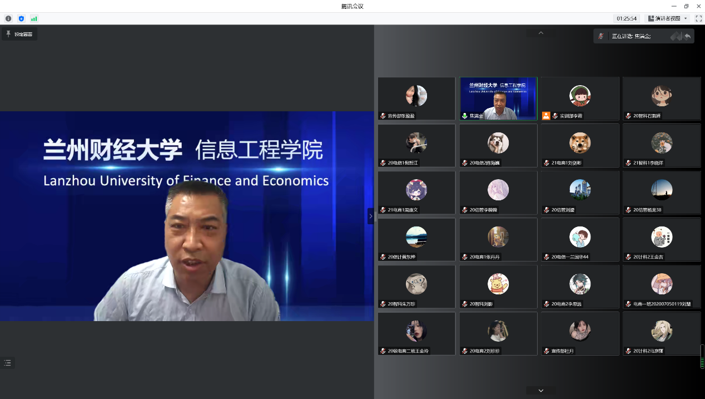Click muted mic icon of 20电信1倪哲江
705x399 pixels.
(383, 162)
